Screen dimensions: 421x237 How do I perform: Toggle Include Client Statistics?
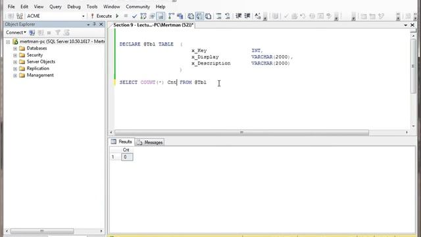180,16
